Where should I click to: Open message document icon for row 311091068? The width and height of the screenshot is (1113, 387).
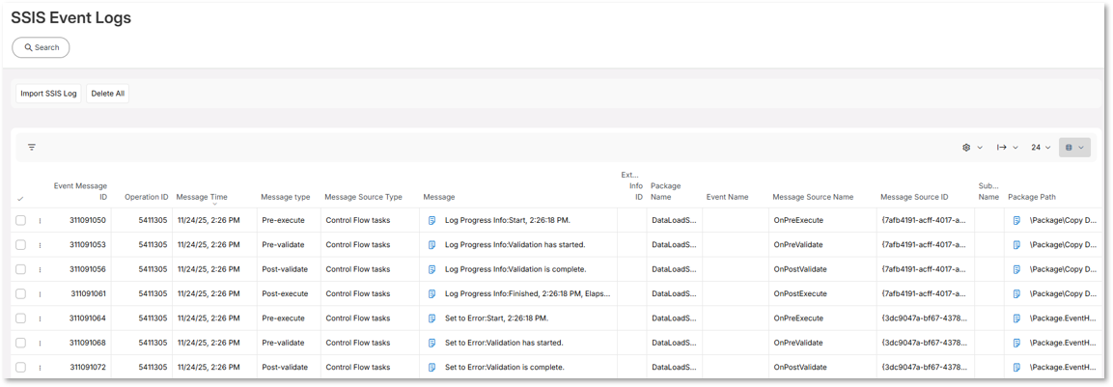click(x=432, y=343)
